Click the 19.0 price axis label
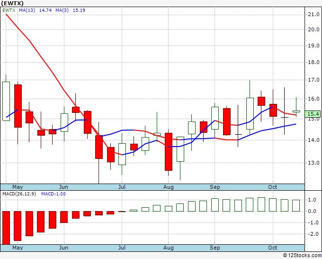This screenshot has width=322, height=259. pyautogui.click(x=313, y=46)
